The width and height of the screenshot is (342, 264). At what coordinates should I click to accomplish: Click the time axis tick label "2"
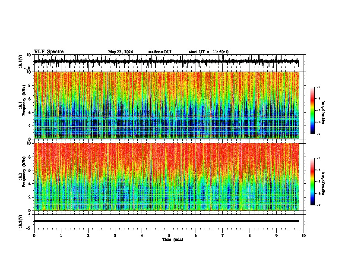(x=88, y=236)
